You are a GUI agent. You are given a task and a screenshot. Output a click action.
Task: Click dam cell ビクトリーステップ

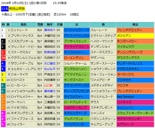[x=103, y=36]
